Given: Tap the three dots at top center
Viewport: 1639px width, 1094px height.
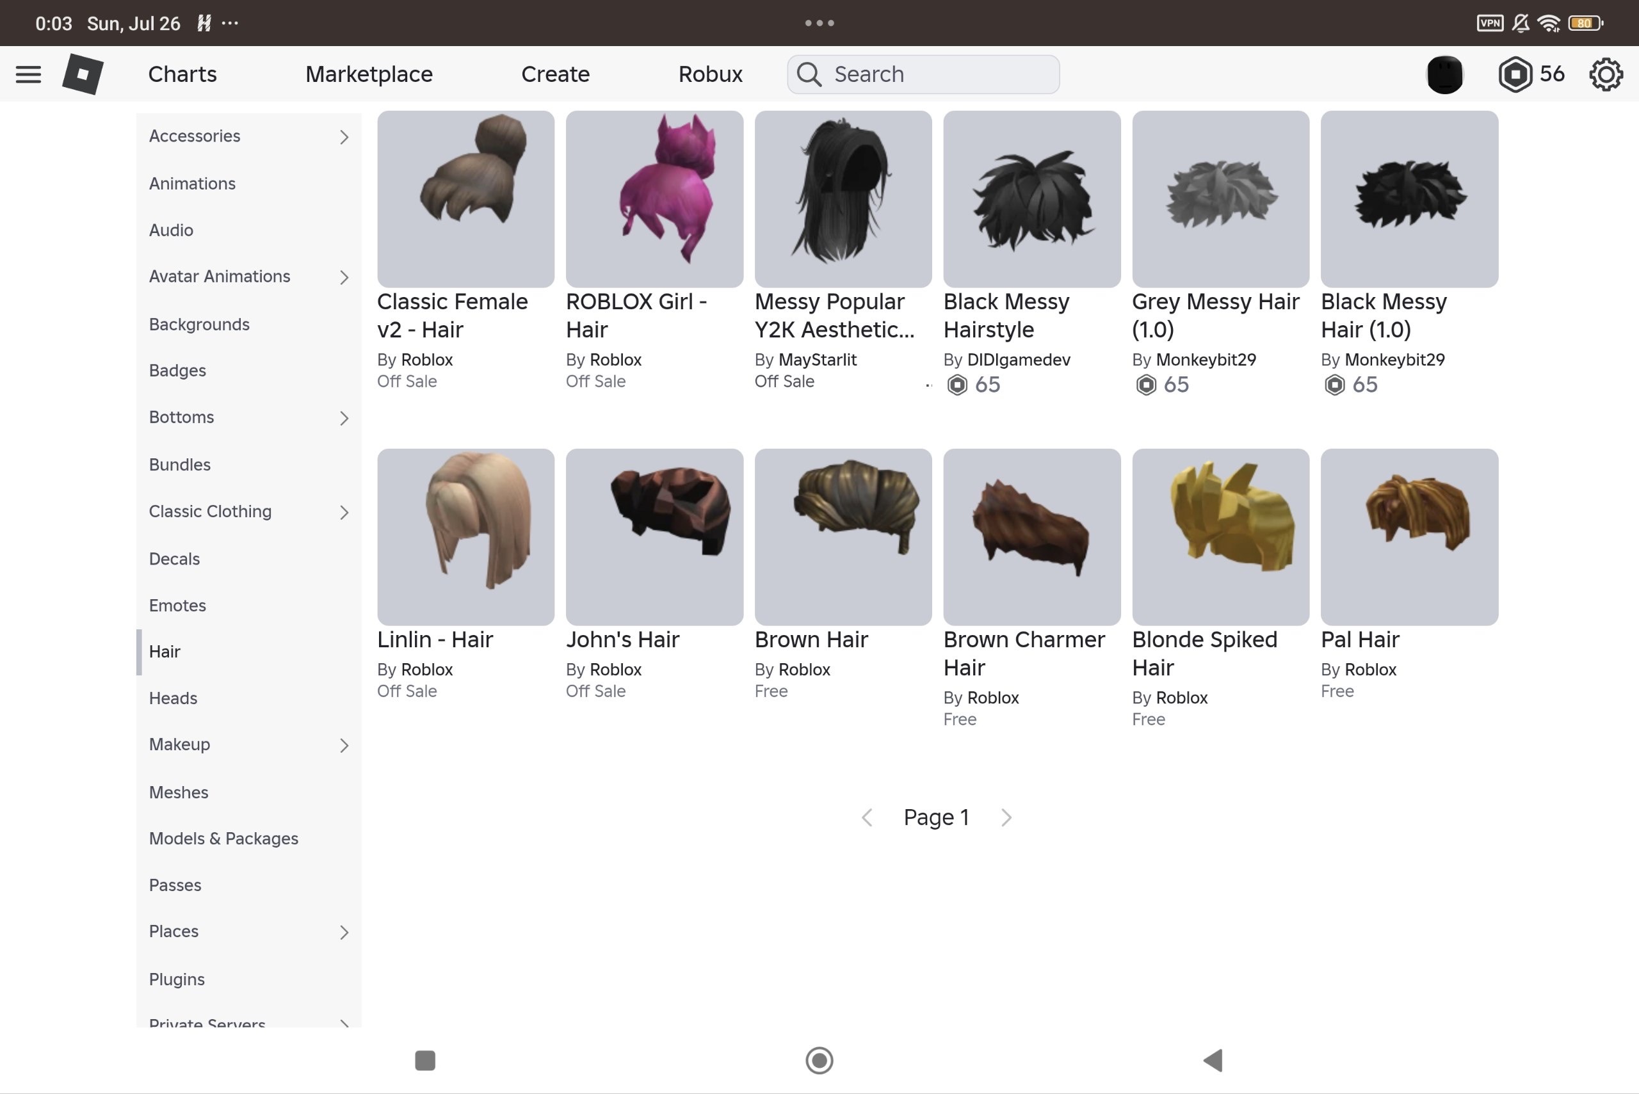Looking at the screenshot, I should click(x=819, y=23).
